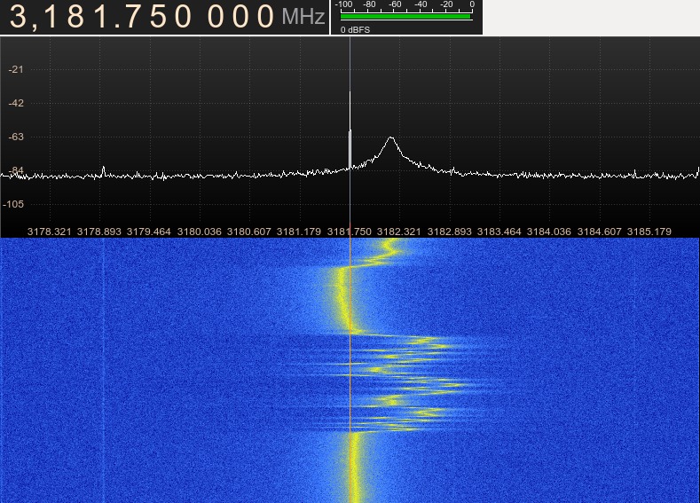Viewport: 700px width, 503px height.
Task: Select the 3181.750 center frequency label
Action: coord(349,232)
